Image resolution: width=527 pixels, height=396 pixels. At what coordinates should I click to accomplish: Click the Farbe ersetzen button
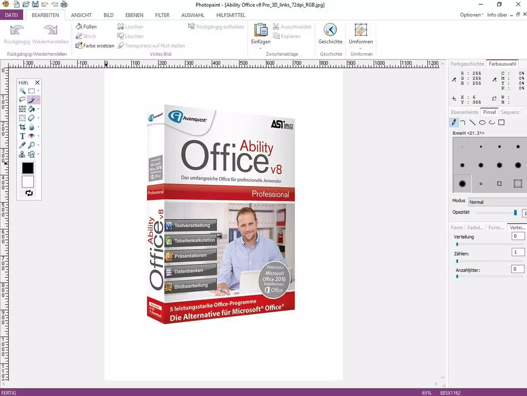click(x=95, y=46)
